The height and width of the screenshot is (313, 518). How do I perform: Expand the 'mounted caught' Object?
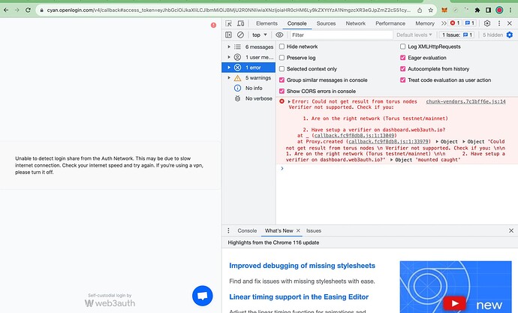click(x=391, y=160)
